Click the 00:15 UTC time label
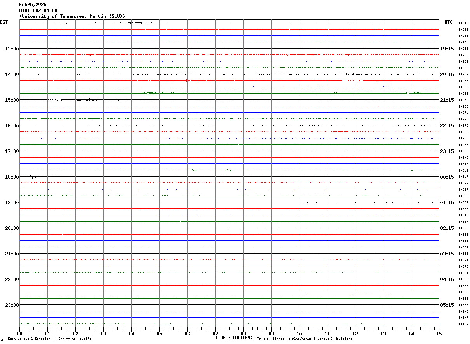The width and height of the screenshot is (470, 344). [x=447, y=177]
